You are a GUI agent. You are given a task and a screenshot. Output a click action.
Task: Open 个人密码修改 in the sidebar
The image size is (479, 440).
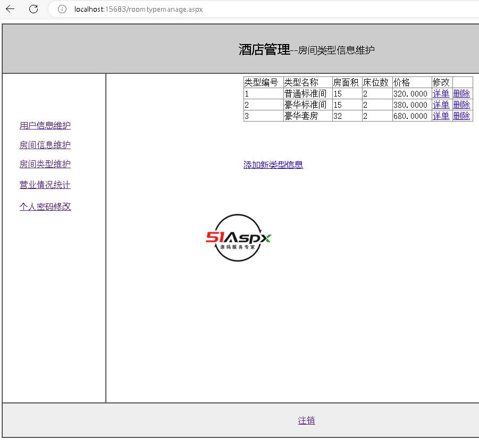click(45, 206)
